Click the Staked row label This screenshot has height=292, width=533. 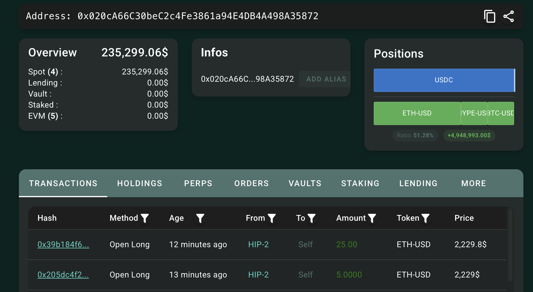(43, 105)
